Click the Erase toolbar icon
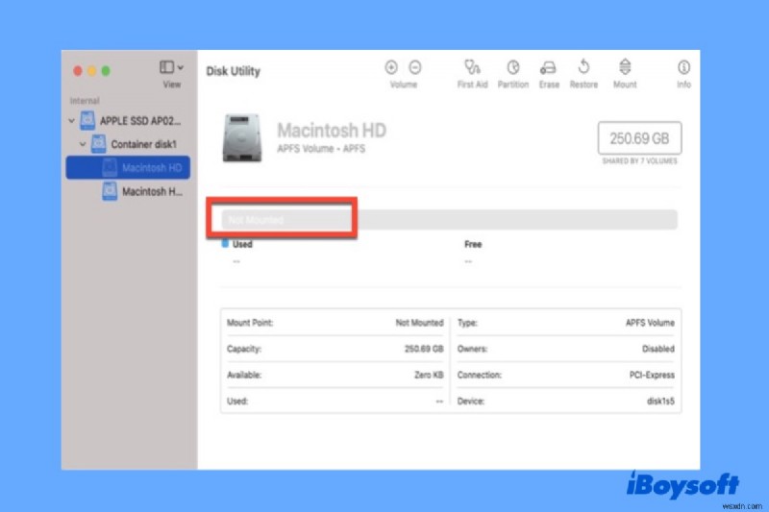The image size is (769, 512). pos(548,68)
